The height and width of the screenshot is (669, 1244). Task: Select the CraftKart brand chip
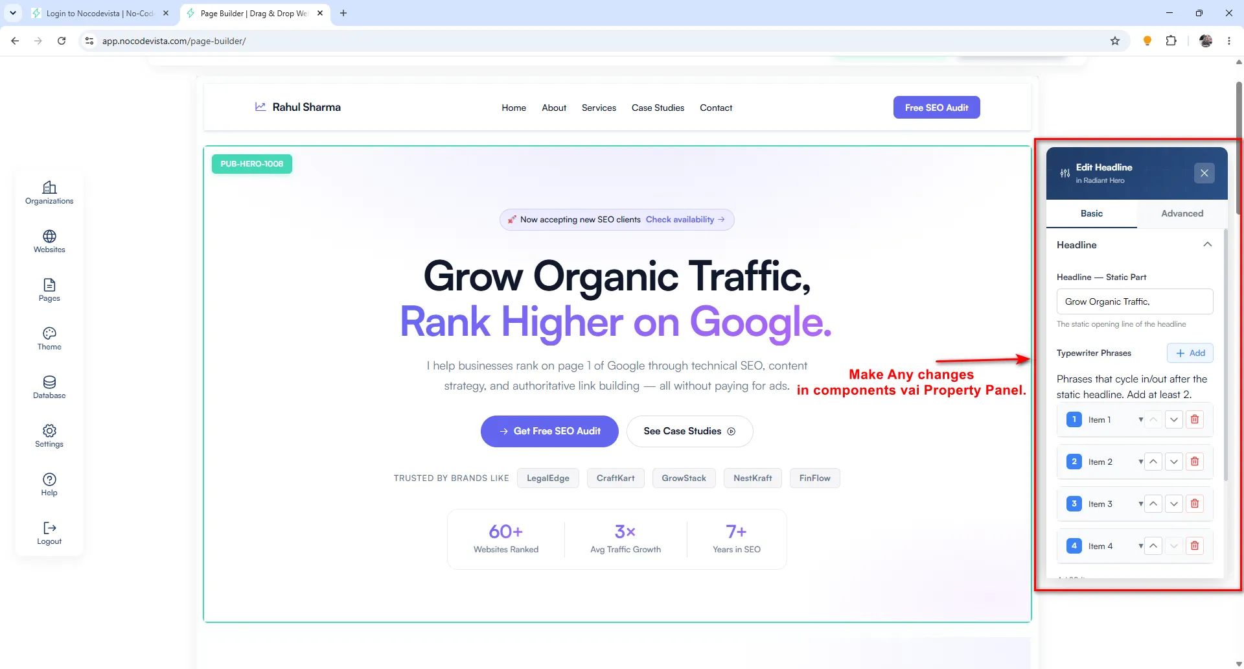coord(616,478)
